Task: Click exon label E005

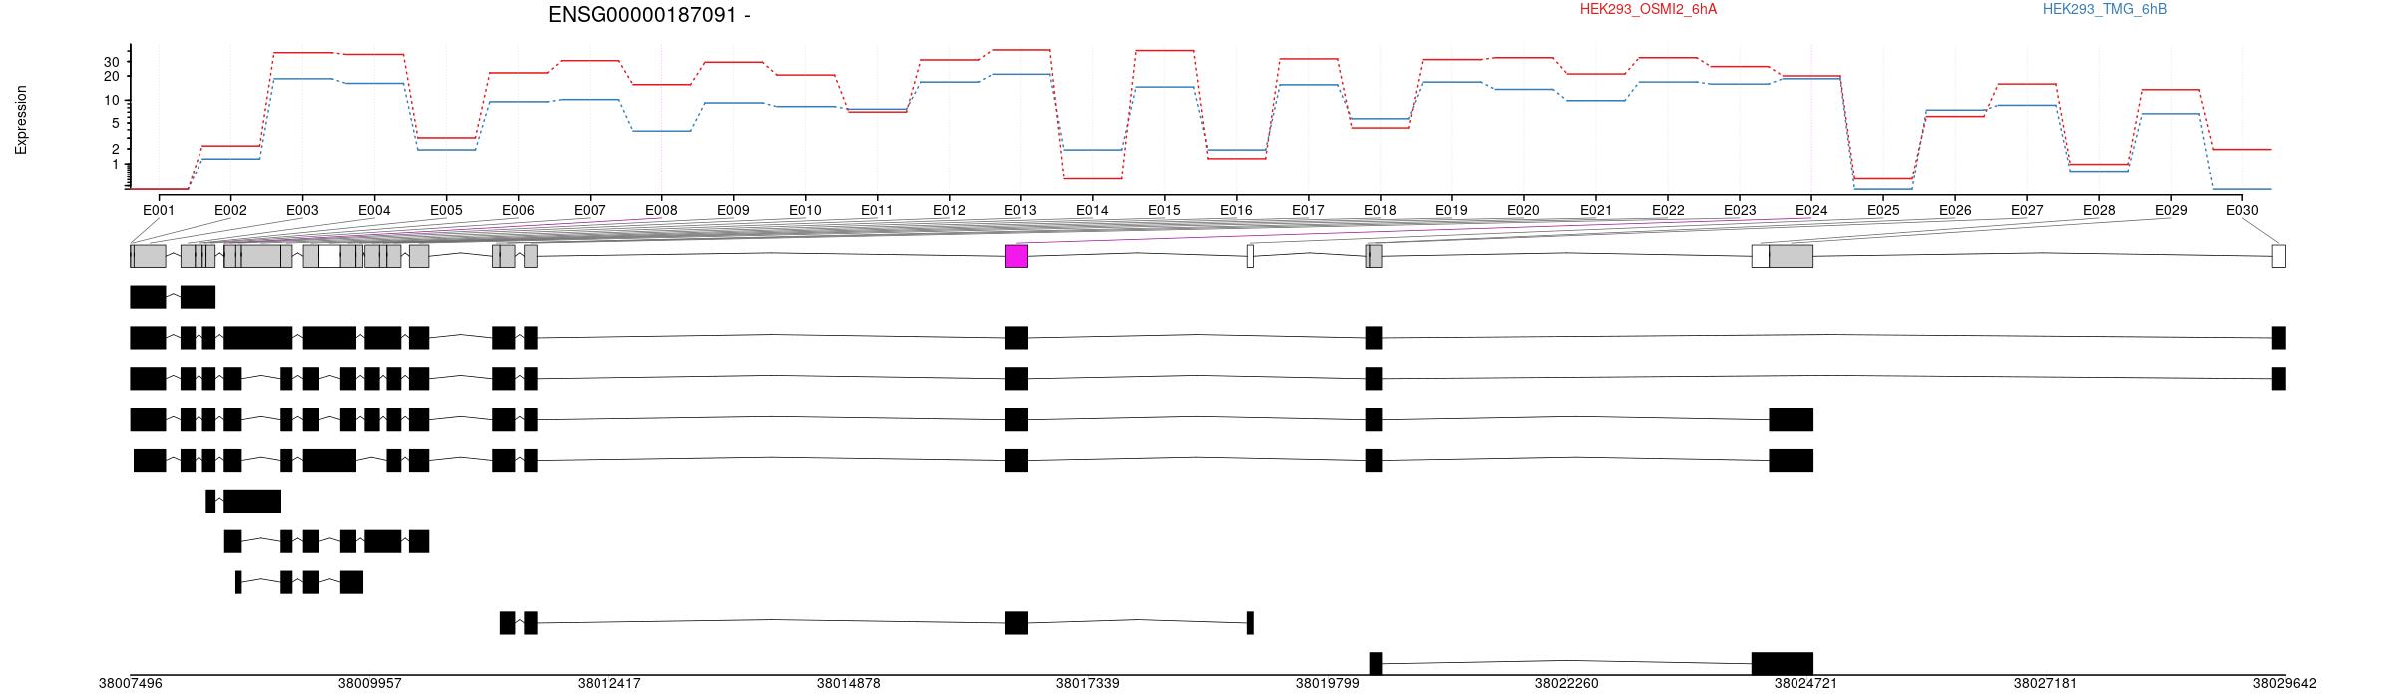Action: click(x=446, y=210)
